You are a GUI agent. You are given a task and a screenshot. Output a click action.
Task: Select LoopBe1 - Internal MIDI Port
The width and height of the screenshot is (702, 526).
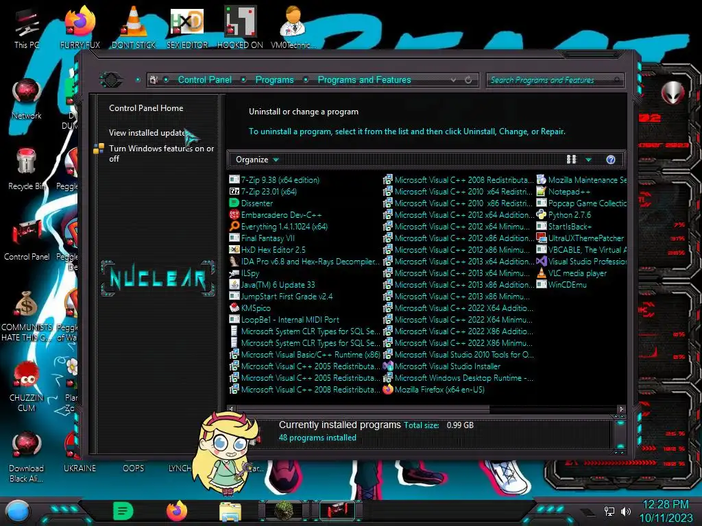pos(285,319)
